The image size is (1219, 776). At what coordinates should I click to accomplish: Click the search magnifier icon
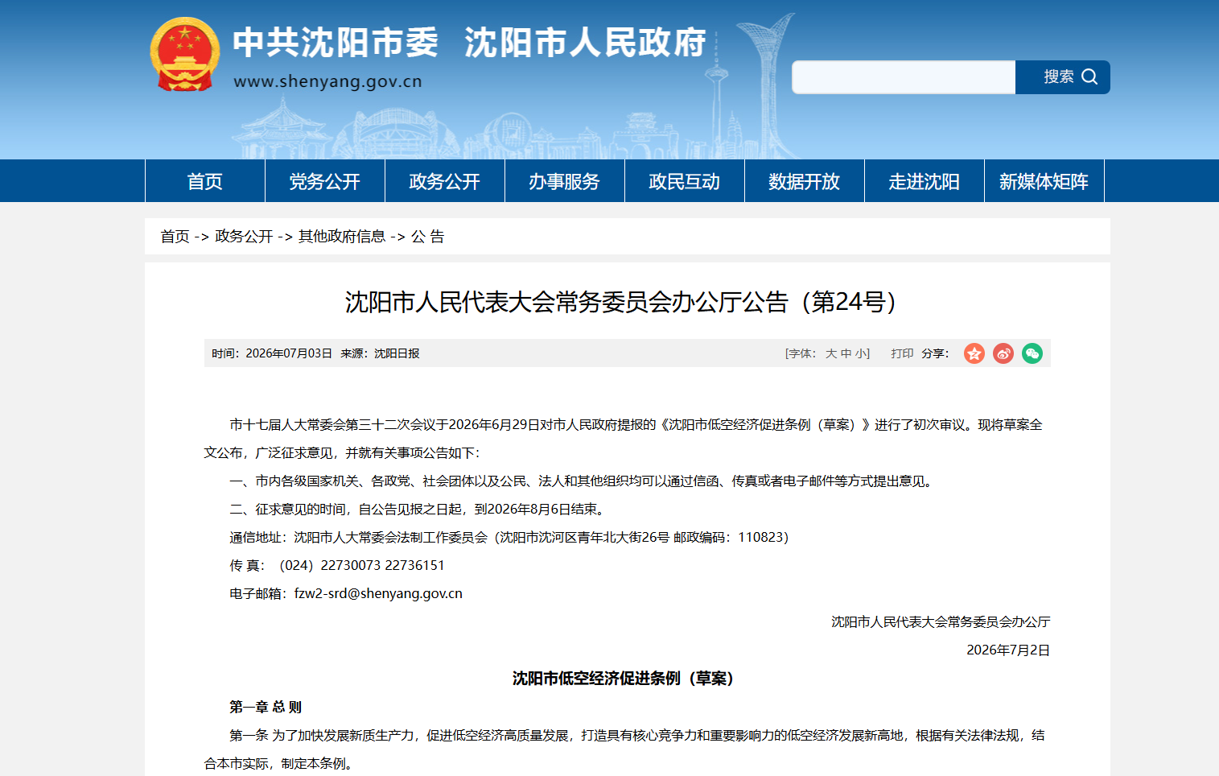pos(1089,76)
